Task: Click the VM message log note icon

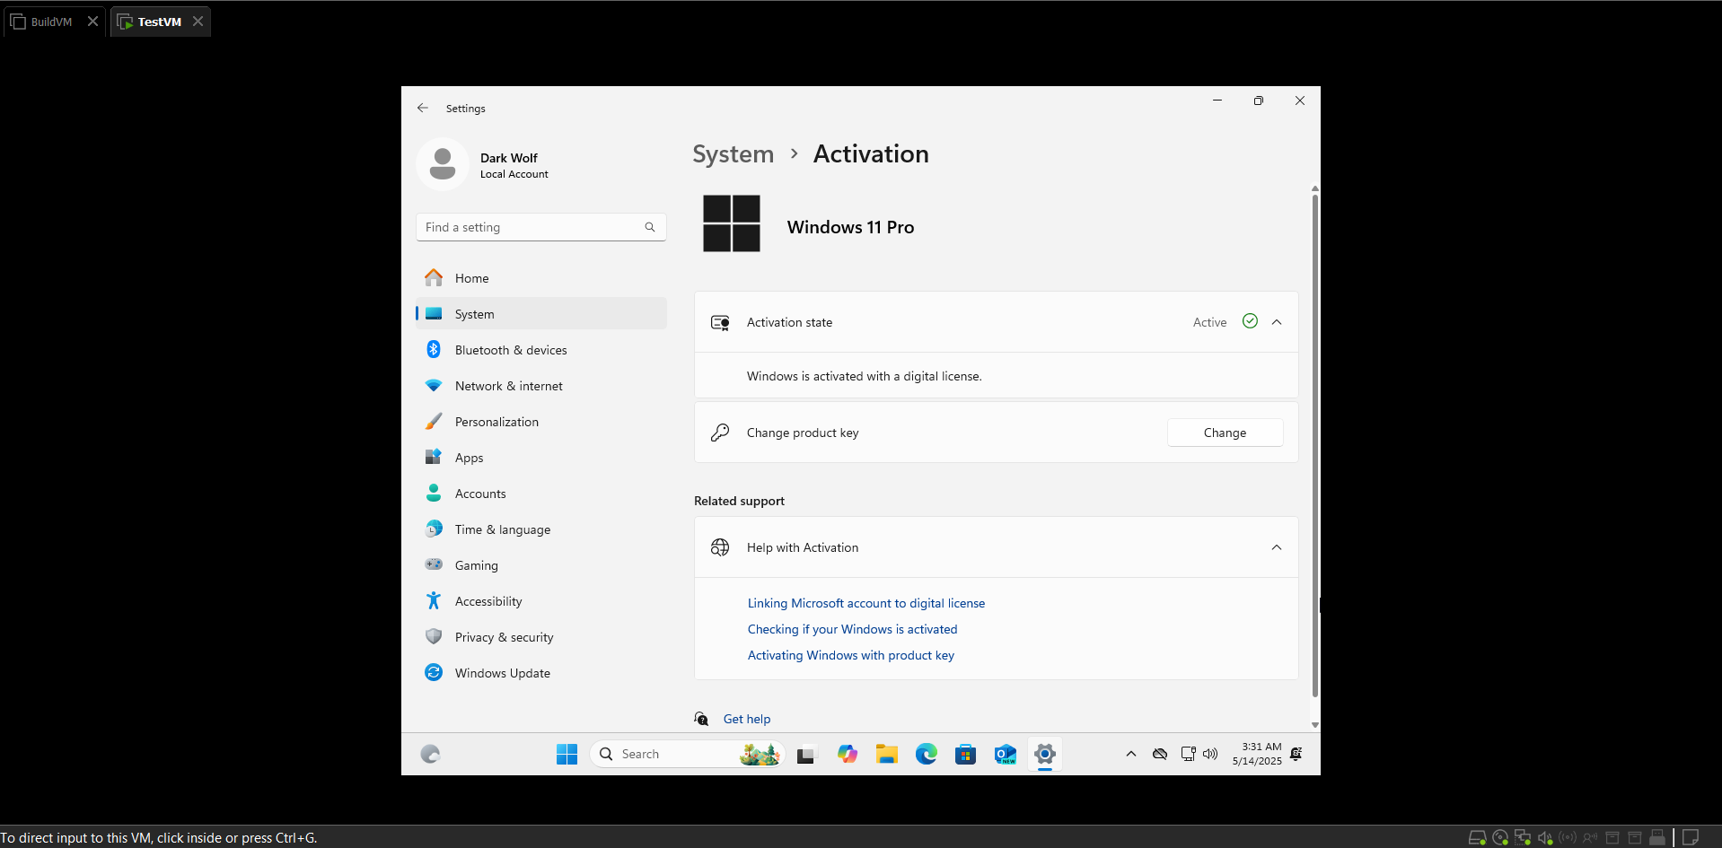Action: pos(1690,838)
